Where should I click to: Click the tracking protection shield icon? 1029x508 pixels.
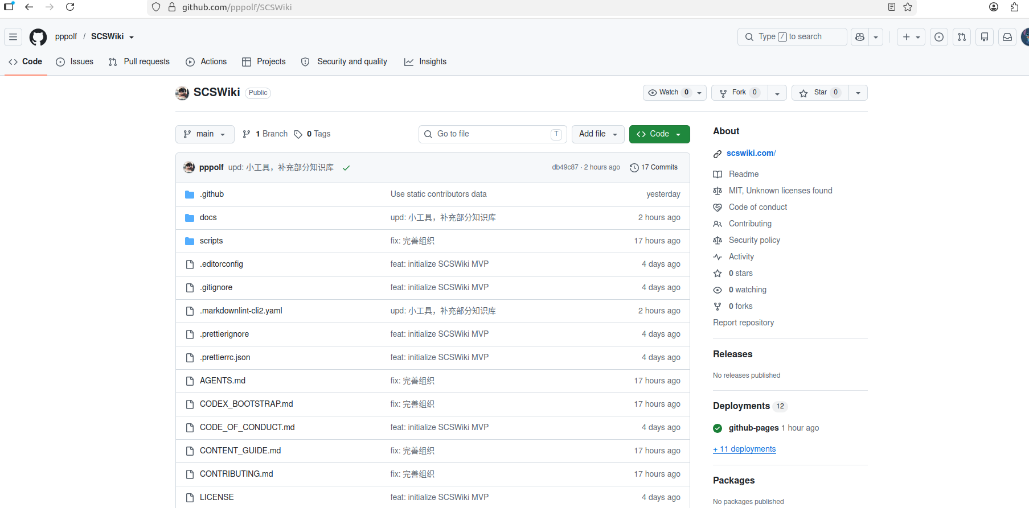click(x=156, y=7)
